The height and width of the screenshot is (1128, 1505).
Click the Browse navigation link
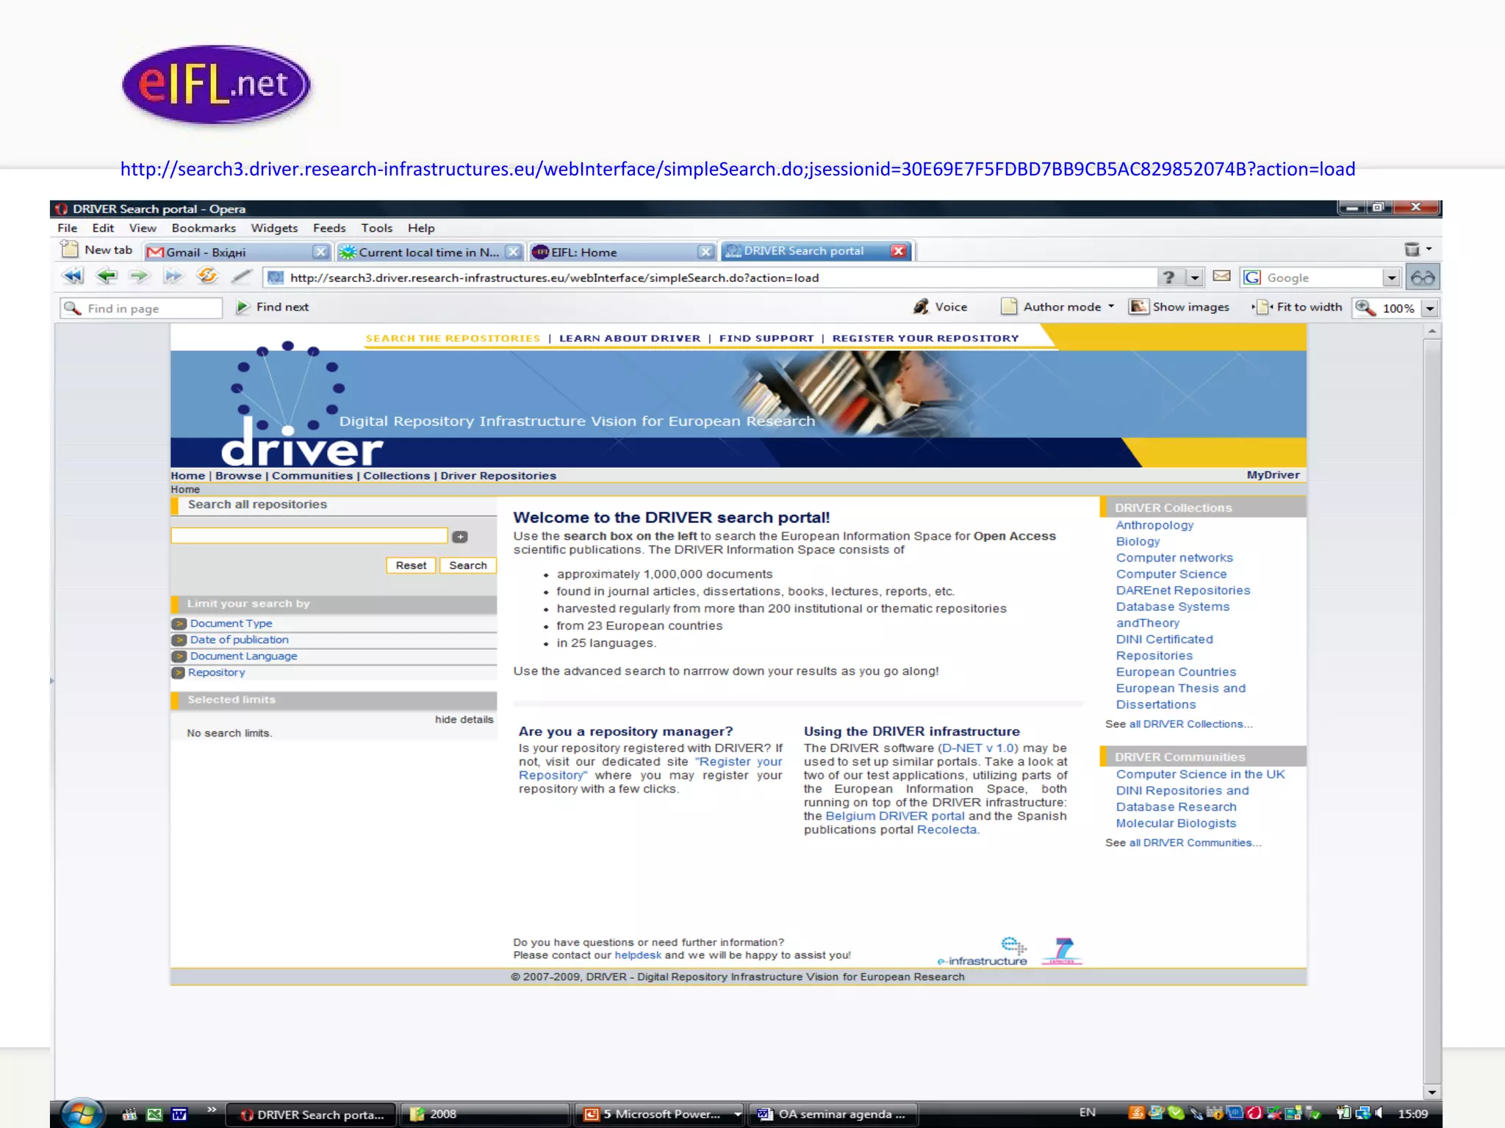[238, 475]
